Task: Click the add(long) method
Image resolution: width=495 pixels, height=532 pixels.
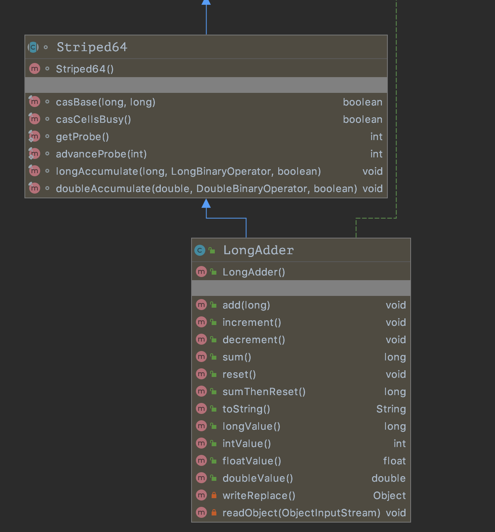Action: pos(246,305)
